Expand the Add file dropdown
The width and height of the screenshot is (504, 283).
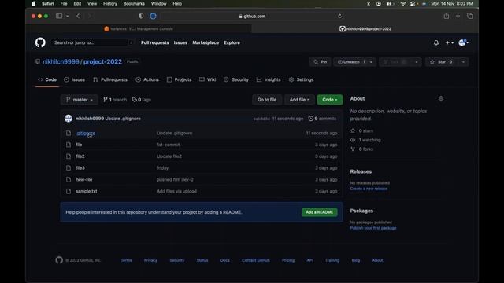299,100
